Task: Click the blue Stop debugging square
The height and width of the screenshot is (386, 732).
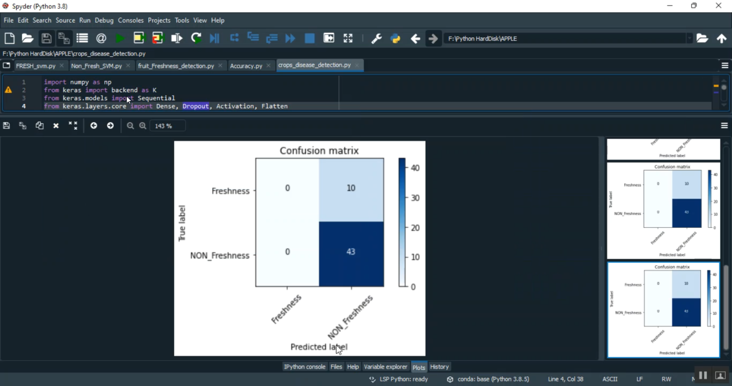Action: [309, 38]
